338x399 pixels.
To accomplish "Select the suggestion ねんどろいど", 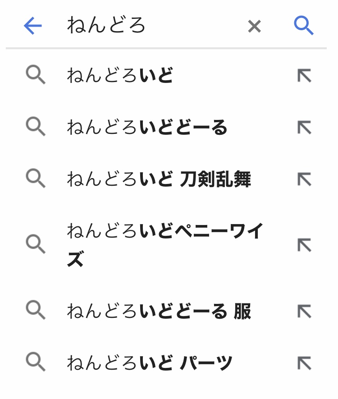I will (x=120, y=75).
